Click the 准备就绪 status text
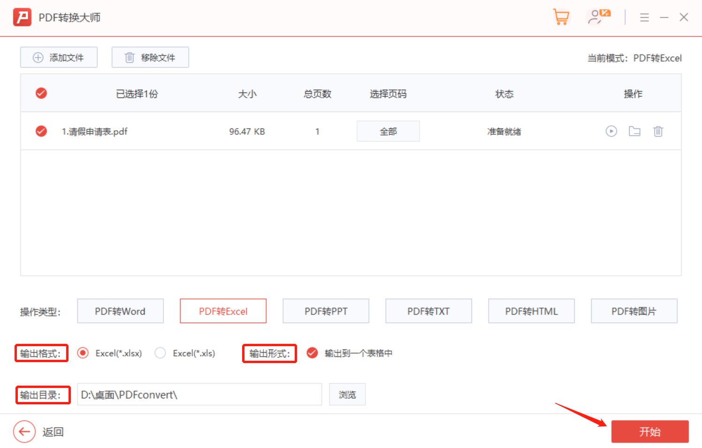 (x=504, y=131)
